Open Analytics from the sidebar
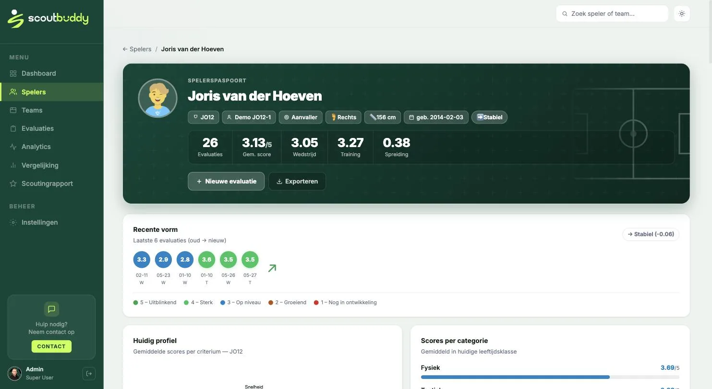The height and width of the screenshot is (389, 712). tap(51, 147)
